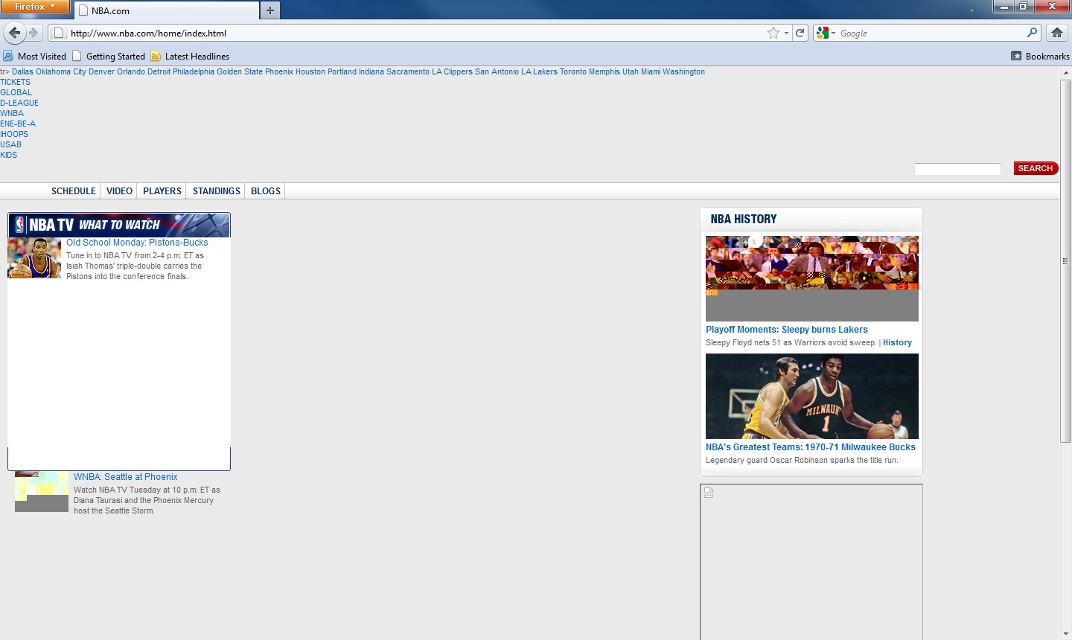Click the NBA.com site search input box
1072x640 pixels.
[957, 169]
